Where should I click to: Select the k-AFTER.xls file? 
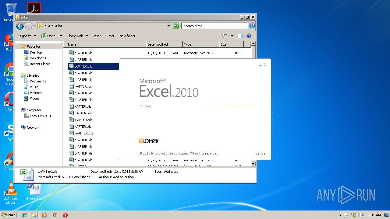pyautogui.click(x=83, y=120)
